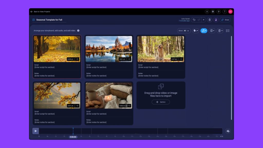Click the edit title pencil icon

tap(34, 20)
